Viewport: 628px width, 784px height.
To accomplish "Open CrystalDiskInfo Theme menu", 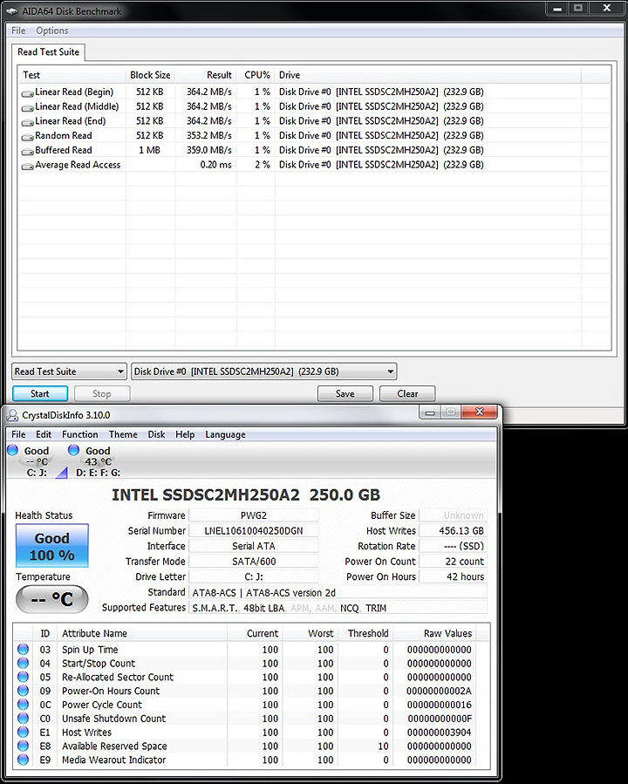I will [x=123, y=434].
